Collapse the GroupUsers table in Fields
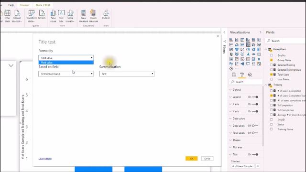306x172 pixels. pos(266,49)
